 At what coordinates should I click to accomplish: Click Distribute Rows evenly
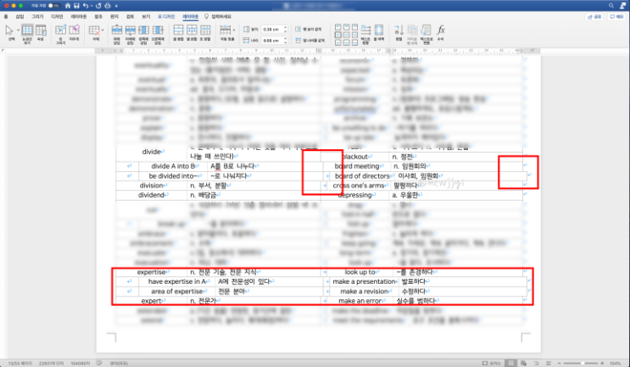308,30
